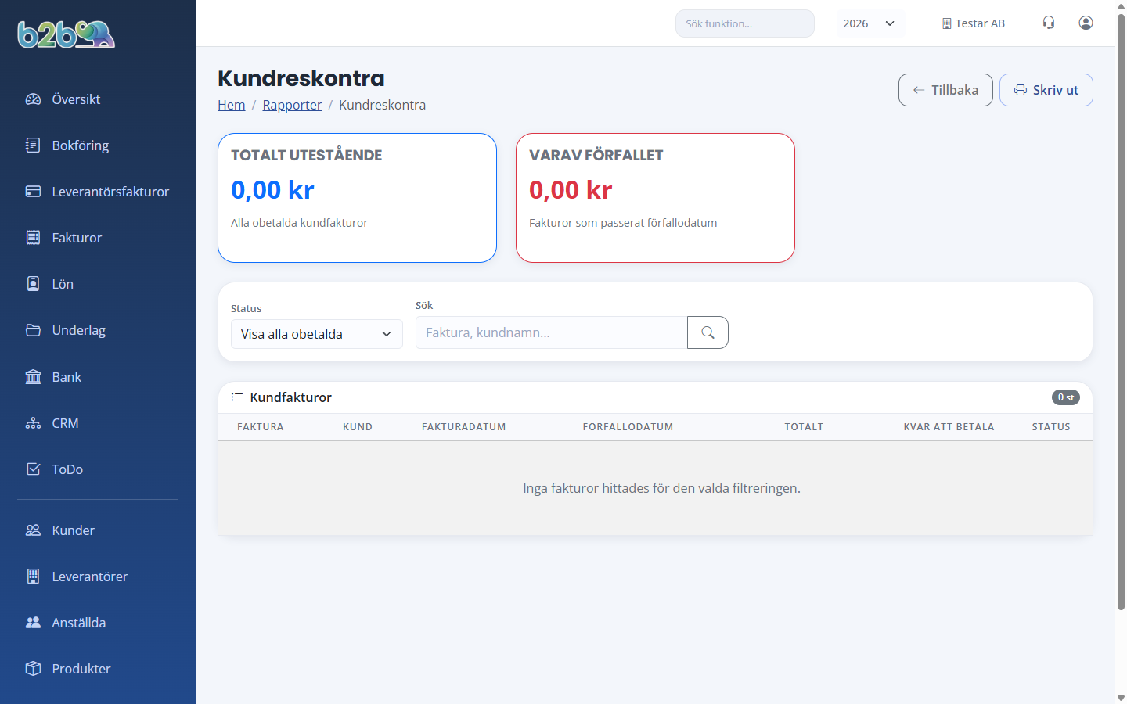Click FAKTURA column header
Viewport: 1127px width, 704px height.
[x=261, y=427]
